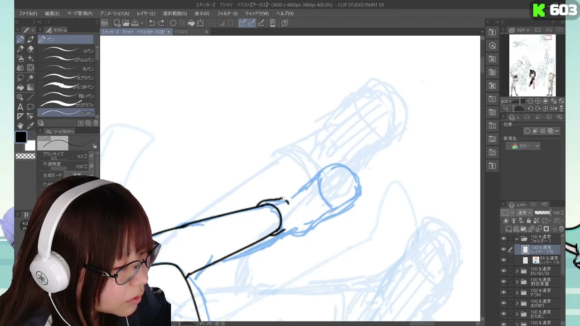Click the Undo arrow in the command bar

coord(152,23)
